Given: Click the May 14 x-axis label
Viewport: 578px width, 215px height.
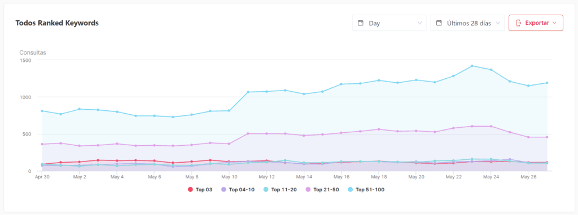Looking at the screenshot, I should click(x=304, y=177).
